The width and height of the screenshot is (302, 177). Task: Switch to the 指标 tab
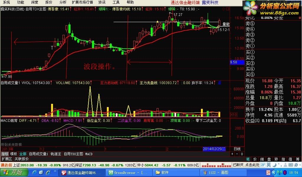(x=5, y=154)
